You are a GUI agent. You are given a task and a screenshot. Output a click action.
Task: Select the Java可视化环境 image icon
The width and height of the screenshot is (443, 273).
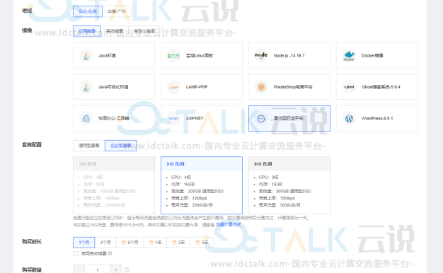tap(86, 87)
